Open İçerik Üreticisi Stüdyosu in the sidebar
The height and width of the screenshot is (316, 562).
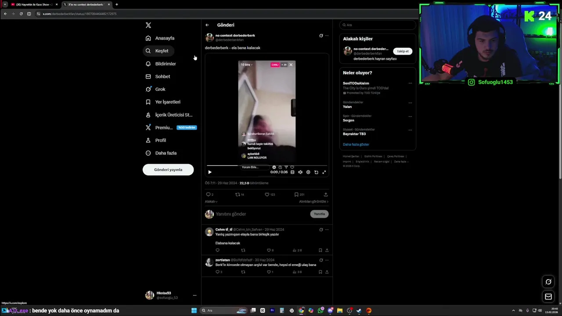point(169,115)
